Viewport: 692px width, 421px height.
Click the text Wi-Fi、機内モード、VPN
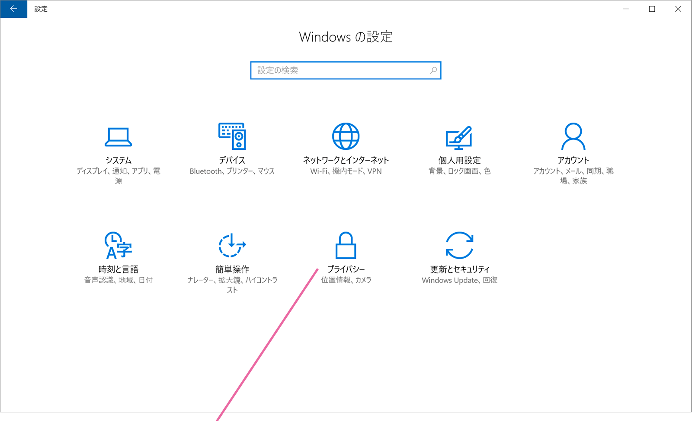click(346, 171)
